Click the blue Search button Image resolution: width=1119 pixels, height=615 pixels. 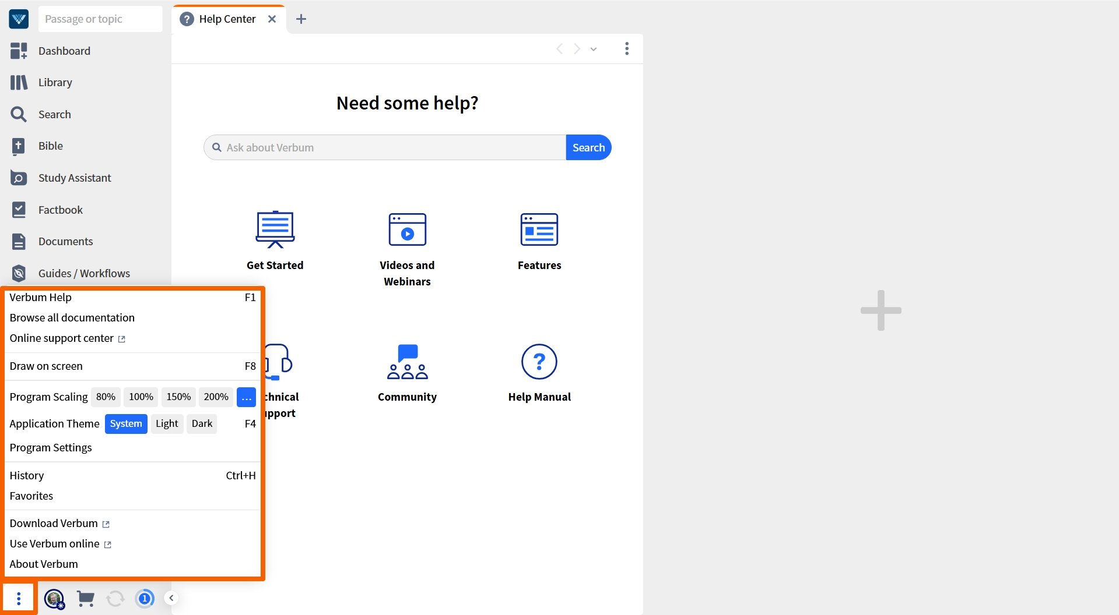[588, 148]
